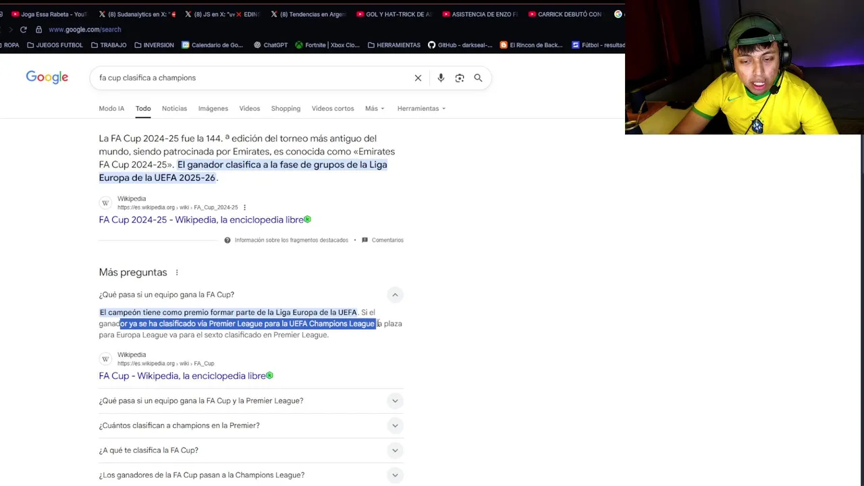Open the GitHub darkseal bookmark
Screen dimensions: 864x486
point(460,45)
